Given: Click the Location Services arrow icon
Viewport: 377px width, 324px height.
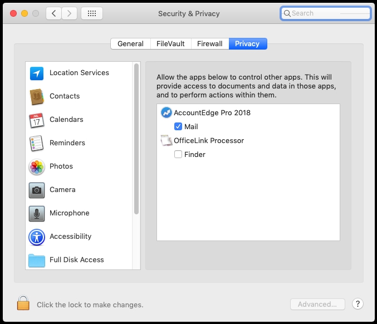Looking at the screenshot, I should pos(37,73).
